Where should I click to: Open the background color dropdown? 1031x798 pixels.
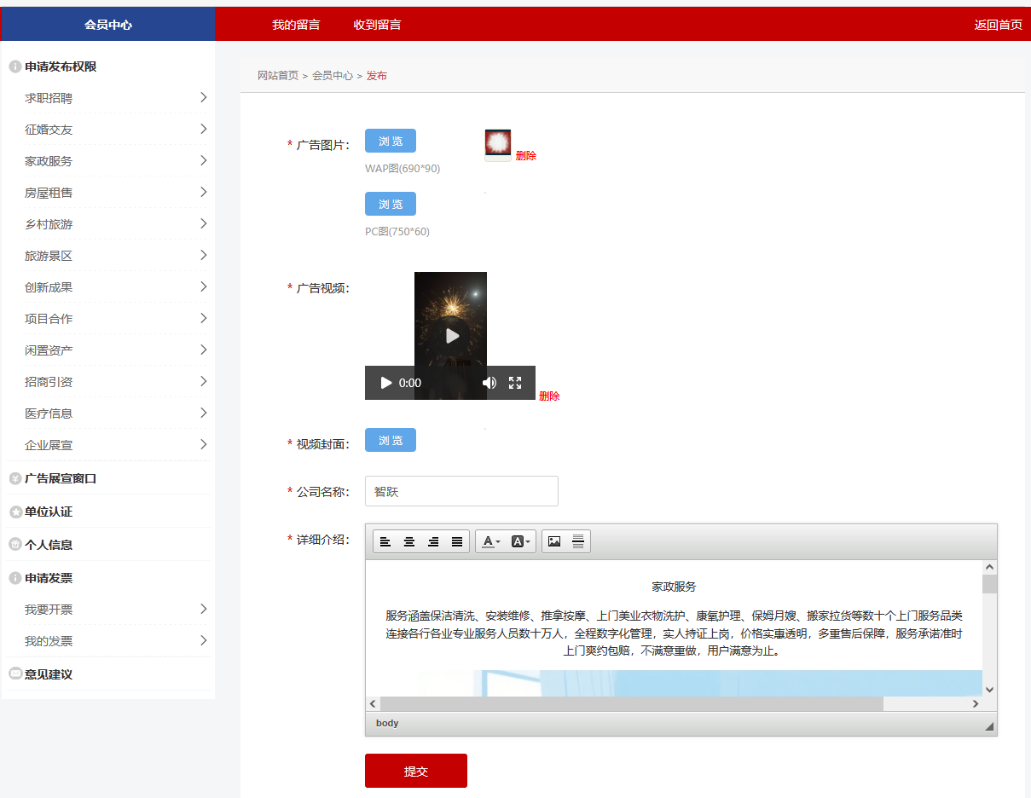[520, 541]
